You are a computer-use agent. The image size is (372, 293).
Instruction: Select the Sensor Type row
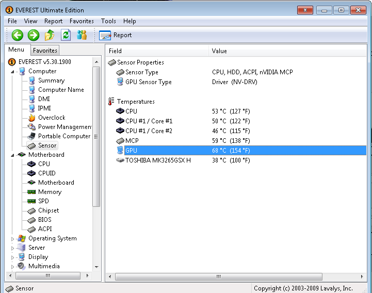coord(236,72)
